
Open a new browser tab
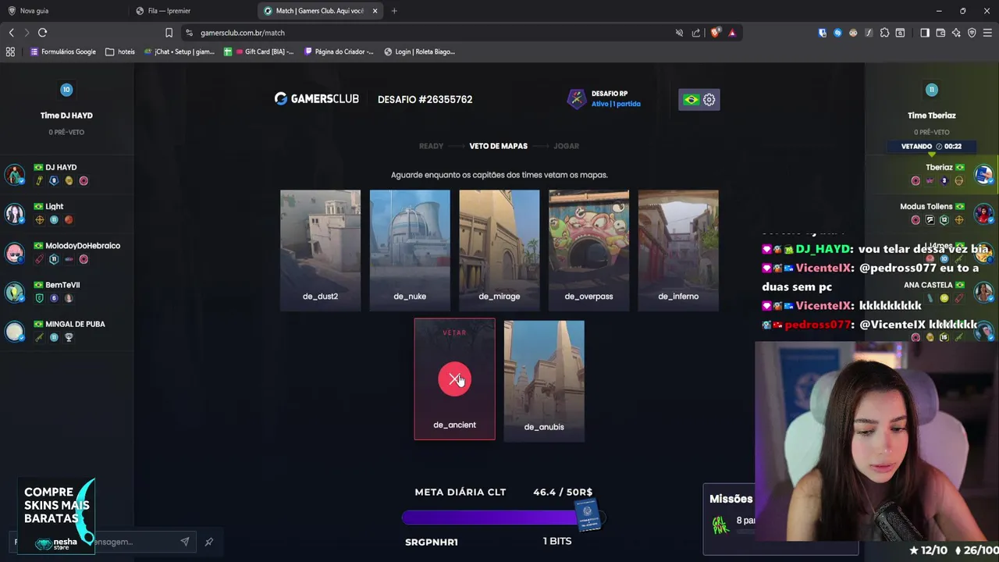point(394,11)
